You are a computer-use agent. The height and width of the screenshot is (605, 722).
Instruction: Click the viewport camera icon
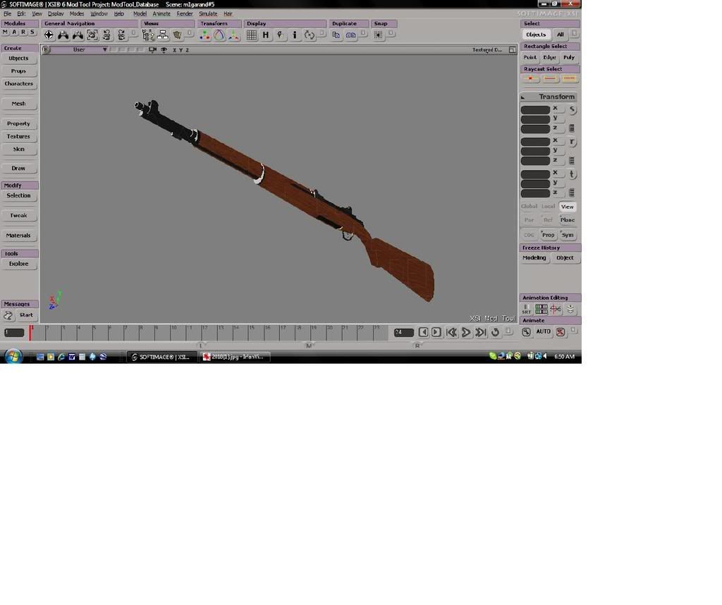click(152, 50)
